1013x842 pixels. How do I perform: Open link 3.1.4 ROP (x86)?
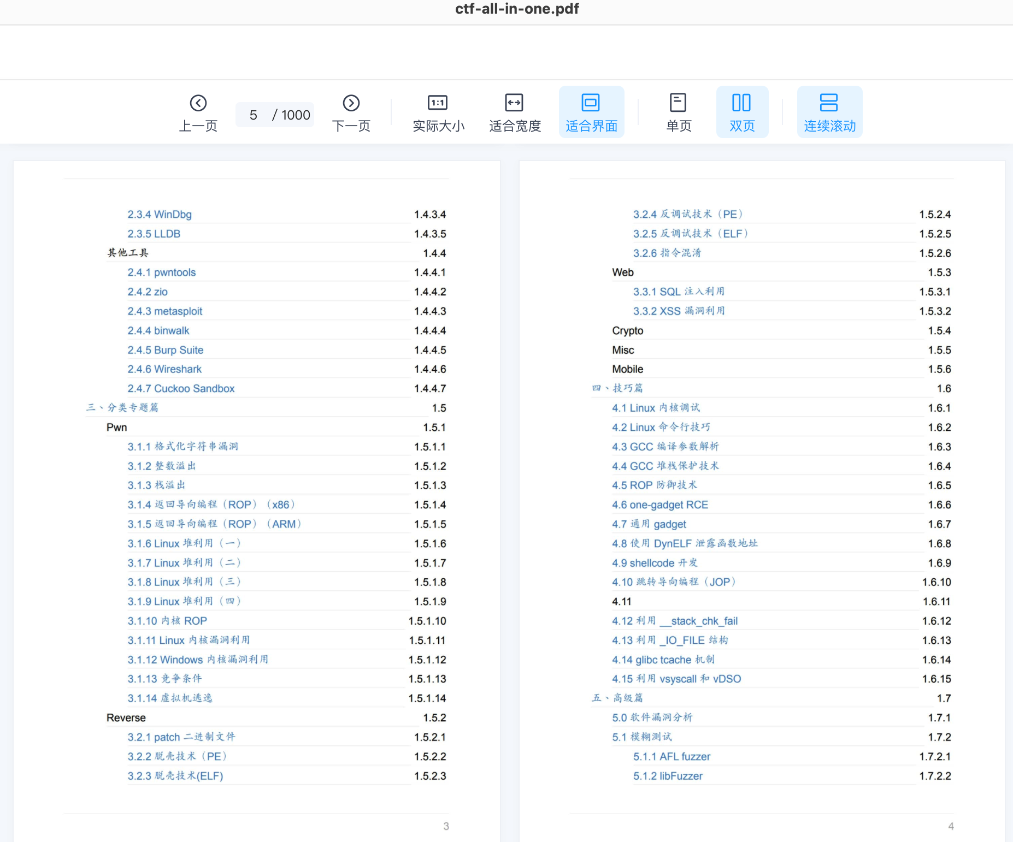click(212, 505)
